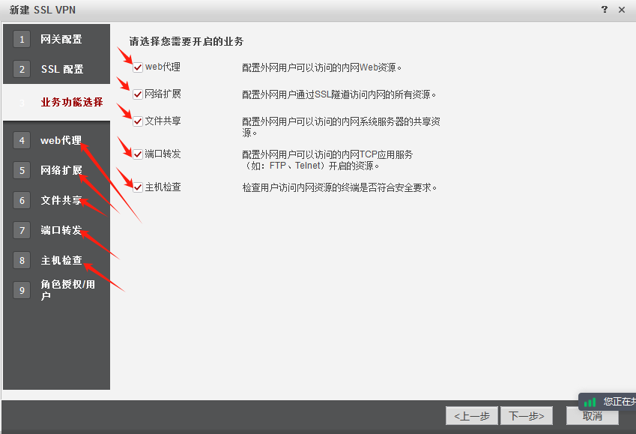The height and width of the screenshot is (434, 636).
Task: Click the number badge beside 端口转发
Action: coord(21,230)
